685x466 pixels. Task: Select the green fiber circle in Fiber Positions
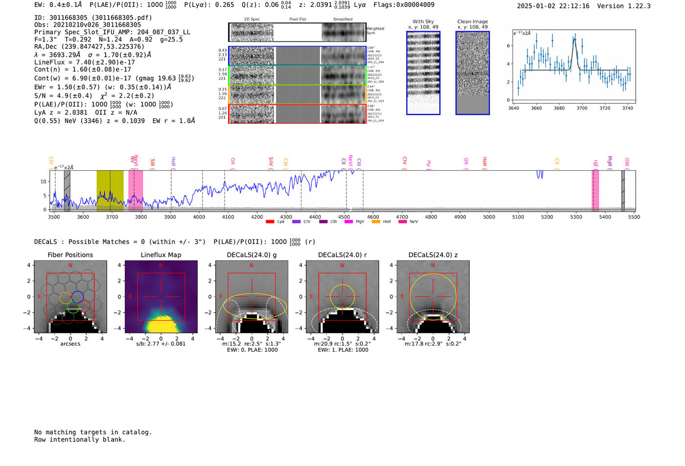73,308
